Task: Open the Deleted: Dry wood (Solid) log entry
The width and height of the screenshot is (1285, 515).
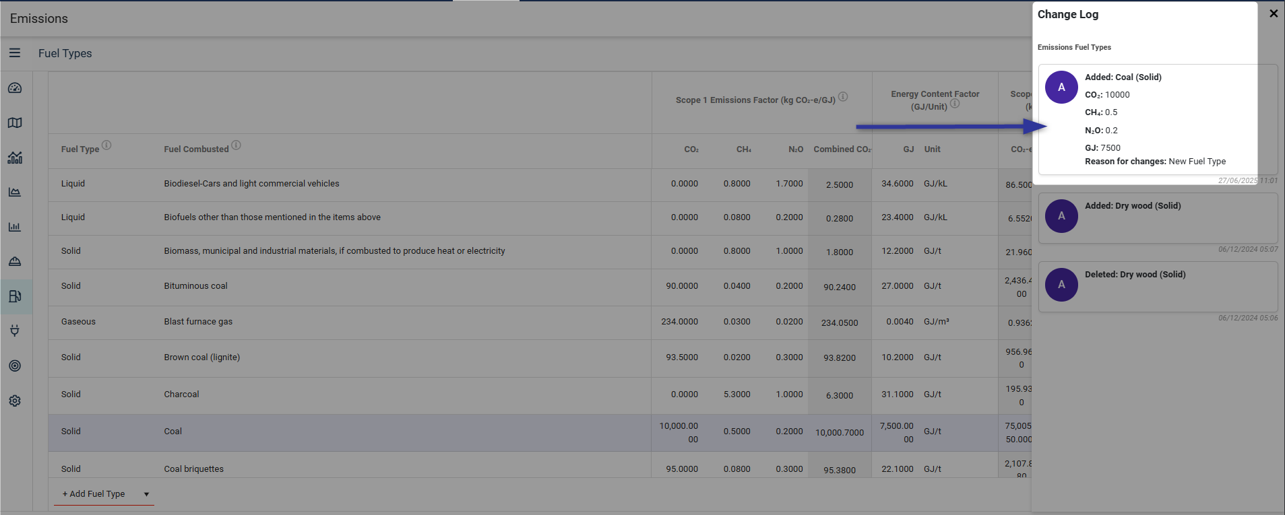Action: pos(1158,287)
